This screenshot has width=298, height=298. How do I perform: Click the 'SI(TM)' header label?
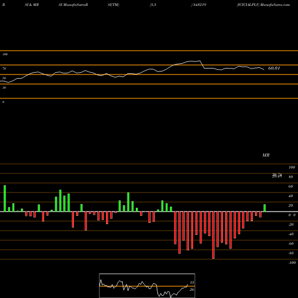tap(113, 5)
